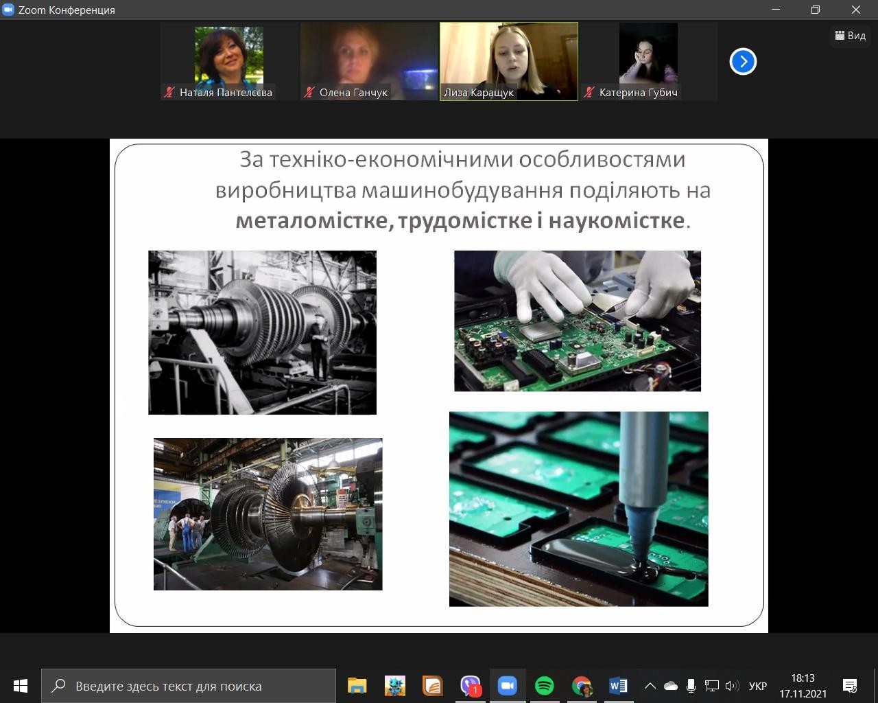Click black-and-white turbine photo on slide
This screenshot has width=878, height=703.
click(x=262, y=332)
